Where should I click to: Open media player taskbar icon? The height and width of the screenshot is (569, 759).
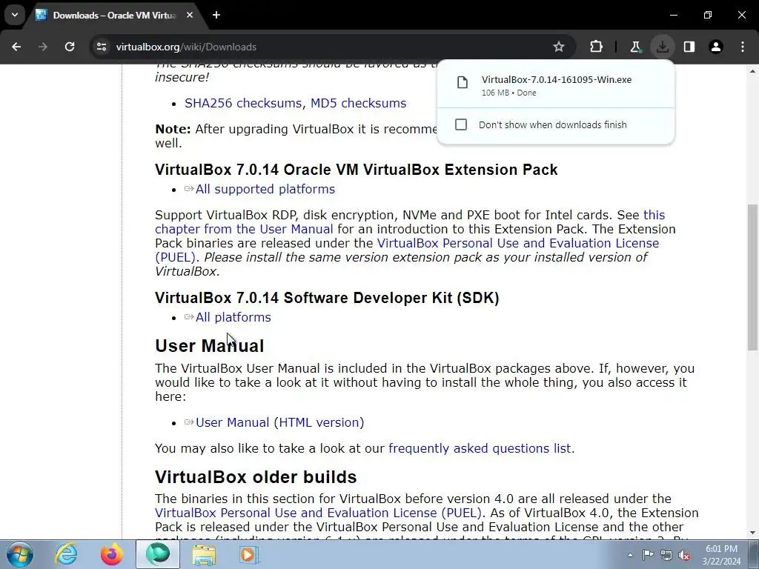pyautogui.click(x=249, y=554)
